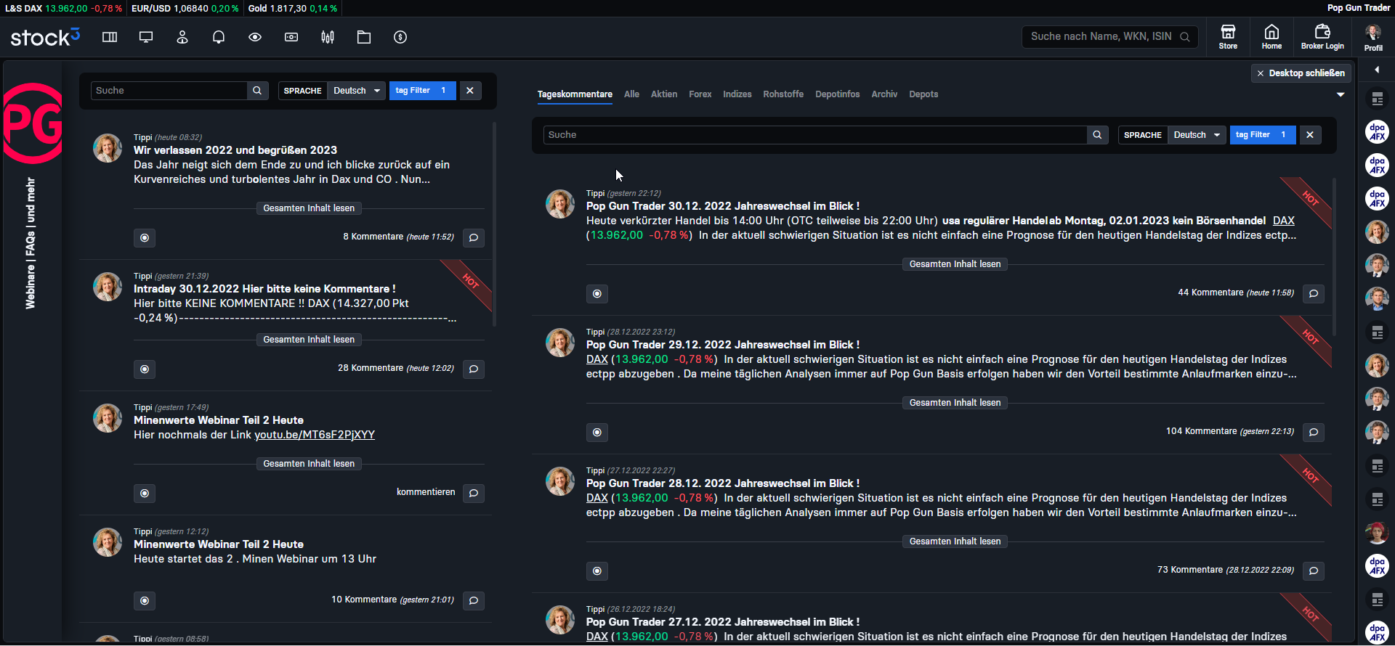
Task: Open the youtu.be/MT6sF2PjXYY link
Action: (315, 435)
